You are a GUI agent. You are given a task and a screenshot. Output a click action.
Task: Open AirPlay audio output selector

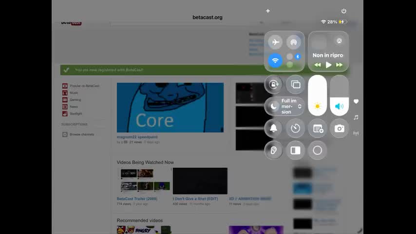point(340,40)
